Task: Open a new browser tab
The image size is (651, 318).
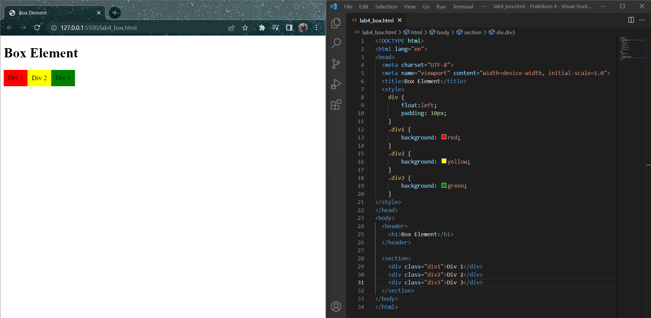Action: click(x=114, y=13)
